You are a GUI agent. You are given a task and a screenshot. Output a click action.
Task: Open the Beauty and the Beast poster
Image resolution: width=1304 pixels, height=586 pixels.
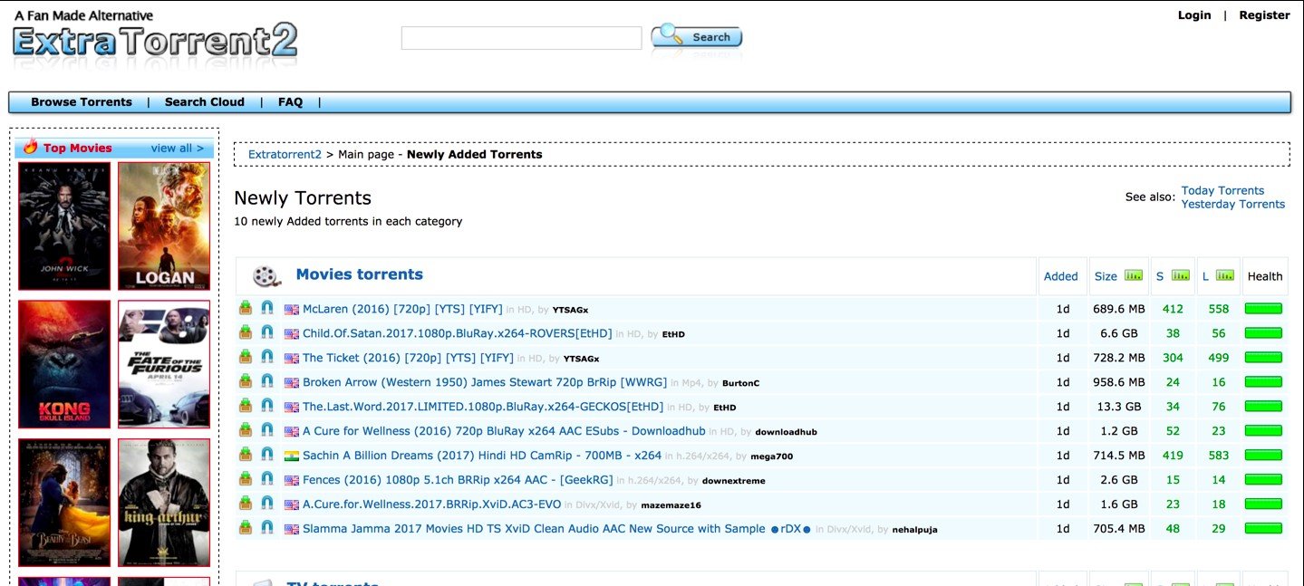click(64, 503)
